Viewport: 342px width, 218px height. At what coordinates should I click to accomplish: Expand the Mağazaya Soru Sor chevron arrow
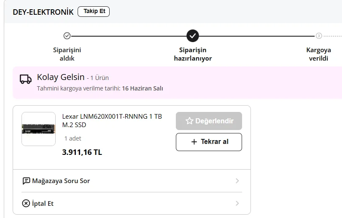coord(237,181)
